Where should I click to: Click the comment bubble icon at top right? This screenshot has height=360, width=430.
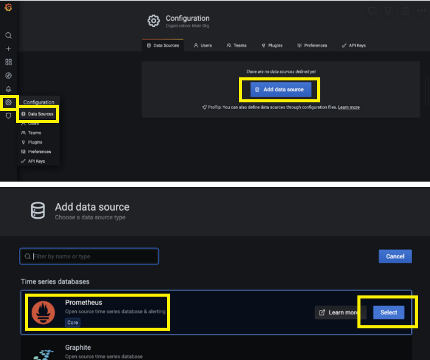[x=373, y=11]
